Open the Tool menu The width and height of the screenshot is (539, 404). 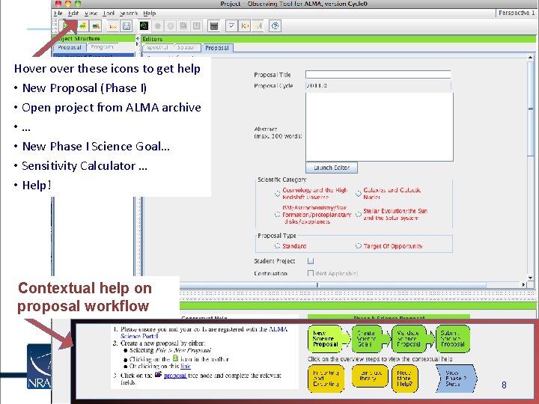click(109, 13)
